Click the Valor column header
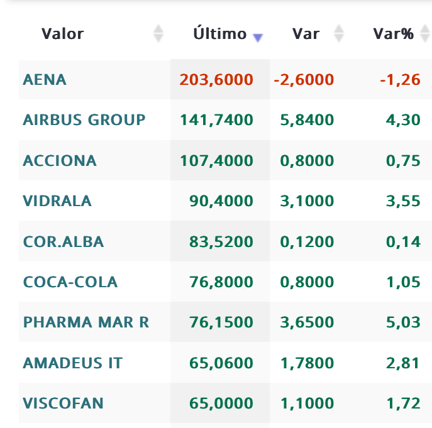 pos(62,34)
